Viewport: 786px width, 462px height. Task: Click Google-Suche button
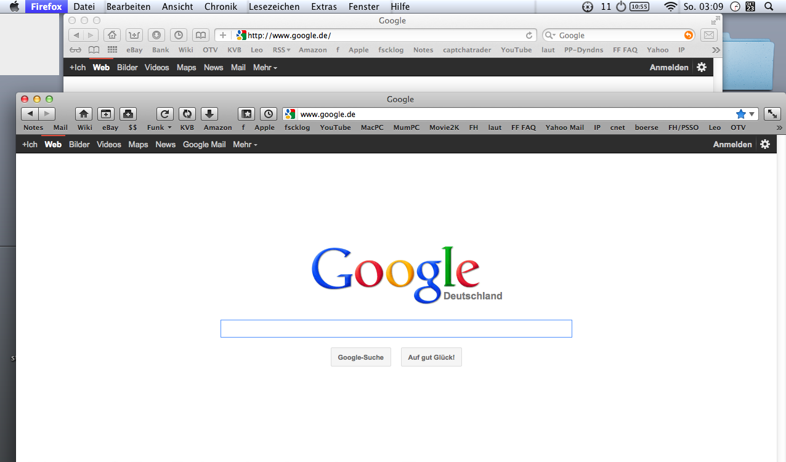coord(361,357)
